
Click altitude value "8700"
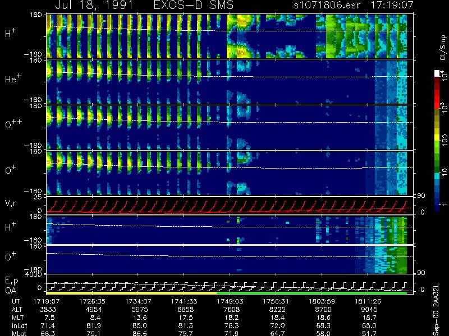(323, 310)
